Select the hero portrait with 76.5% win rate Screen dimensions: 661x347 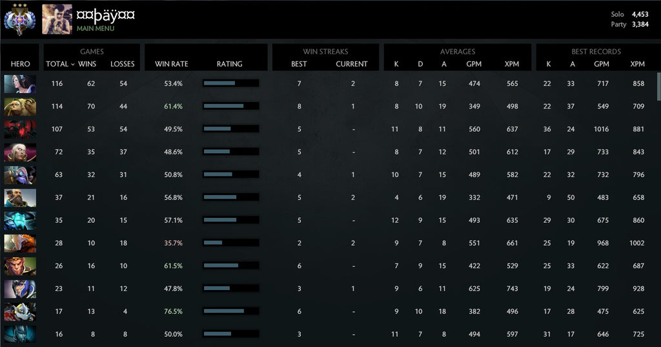coord(20,311)
